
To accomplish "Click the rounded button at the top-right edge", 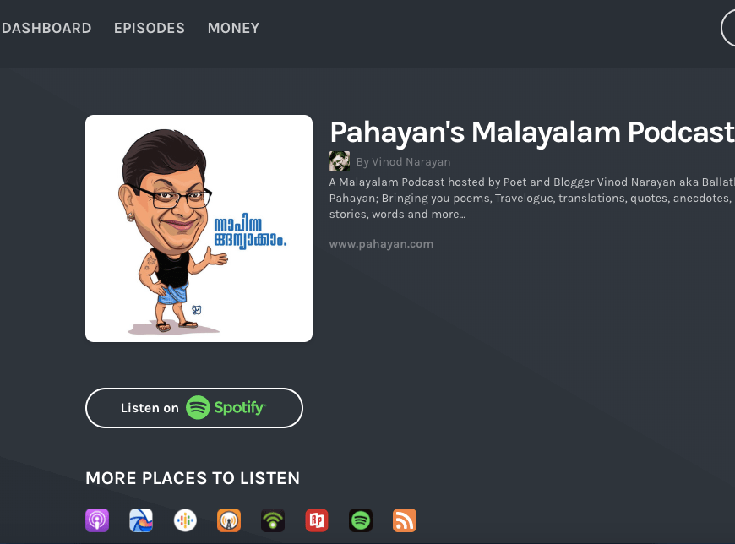I will tap(728, 28).
